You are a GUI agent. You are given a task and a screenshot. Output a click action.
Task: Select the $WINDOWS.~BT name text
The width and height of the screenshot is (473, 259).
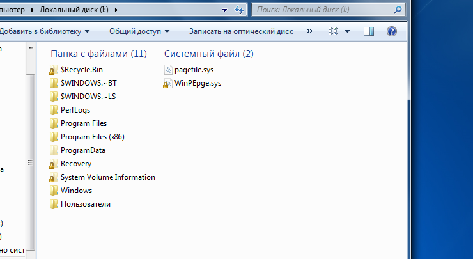point(89,83)
